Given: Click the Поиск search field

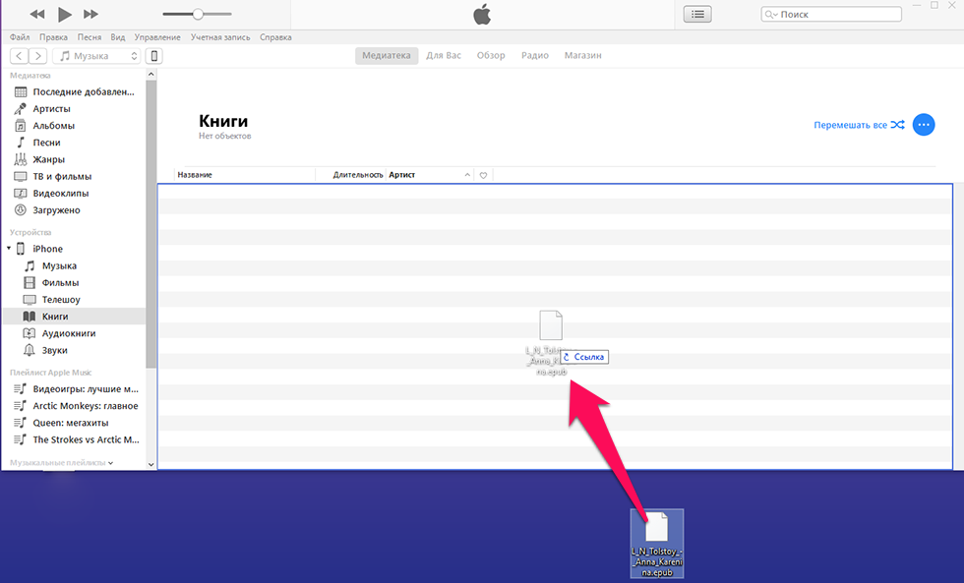Looking at the screenshot, I should point(831,14).
